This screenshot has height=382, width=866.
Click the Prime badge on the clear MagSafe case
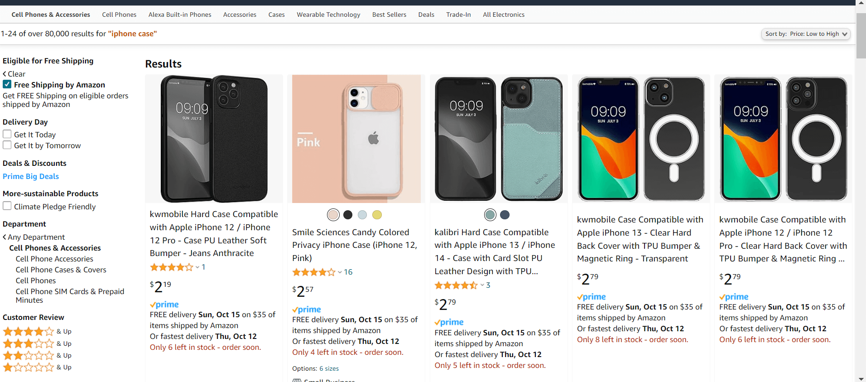click(591, 296)
